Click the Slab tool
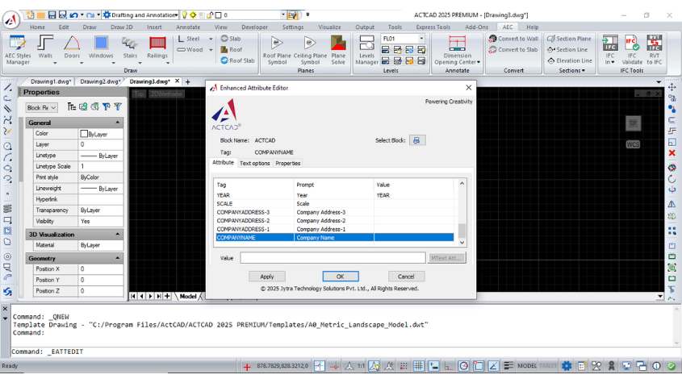The width and height of the screenshot is (682, 383). coord(231,39)
